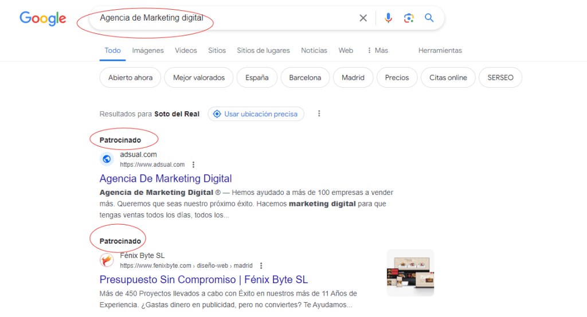Choose the SERSEO filter chip
Viewport: 587px width, 317px height.
[x=500, y=77]
